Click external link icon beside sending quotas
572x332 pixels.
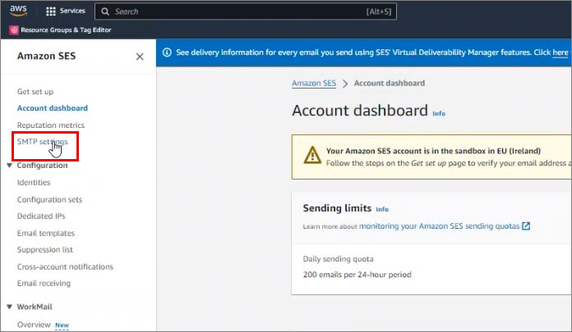click(526, 226)
